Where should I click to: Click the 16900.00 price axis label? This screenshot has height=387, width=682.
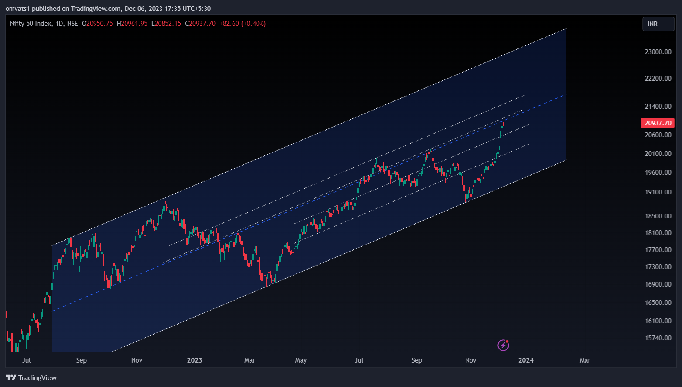(x=658, y=284)
